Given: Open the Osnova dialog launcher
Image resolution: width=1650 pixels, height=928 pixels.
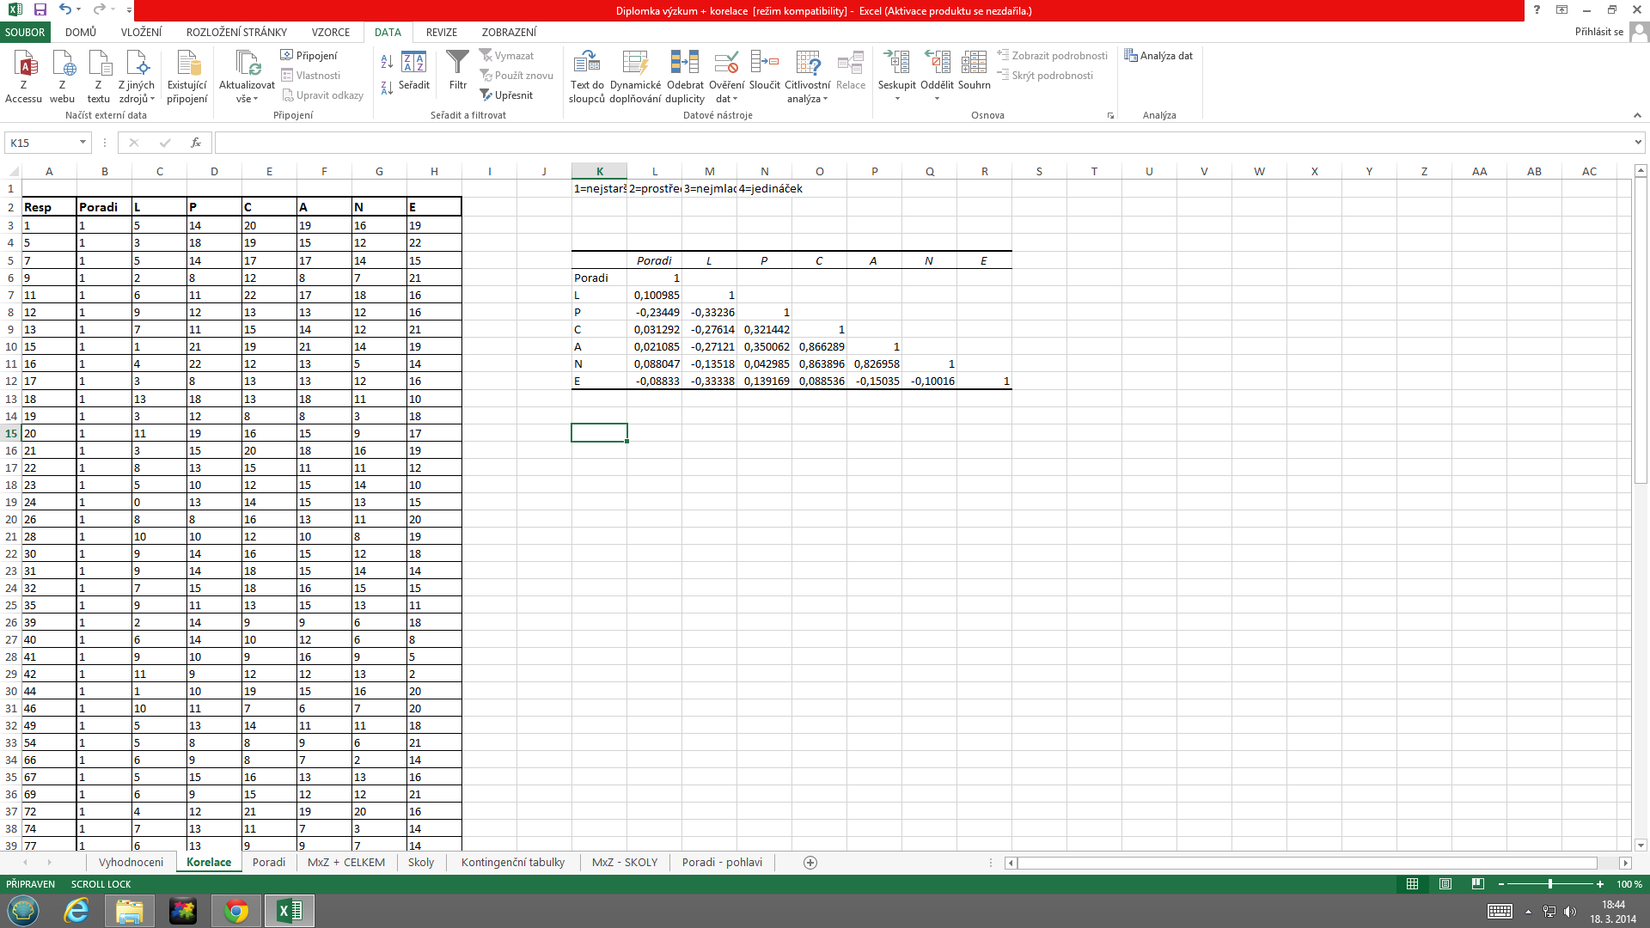Looking at the screenshot, I should tap(1110, 116).
